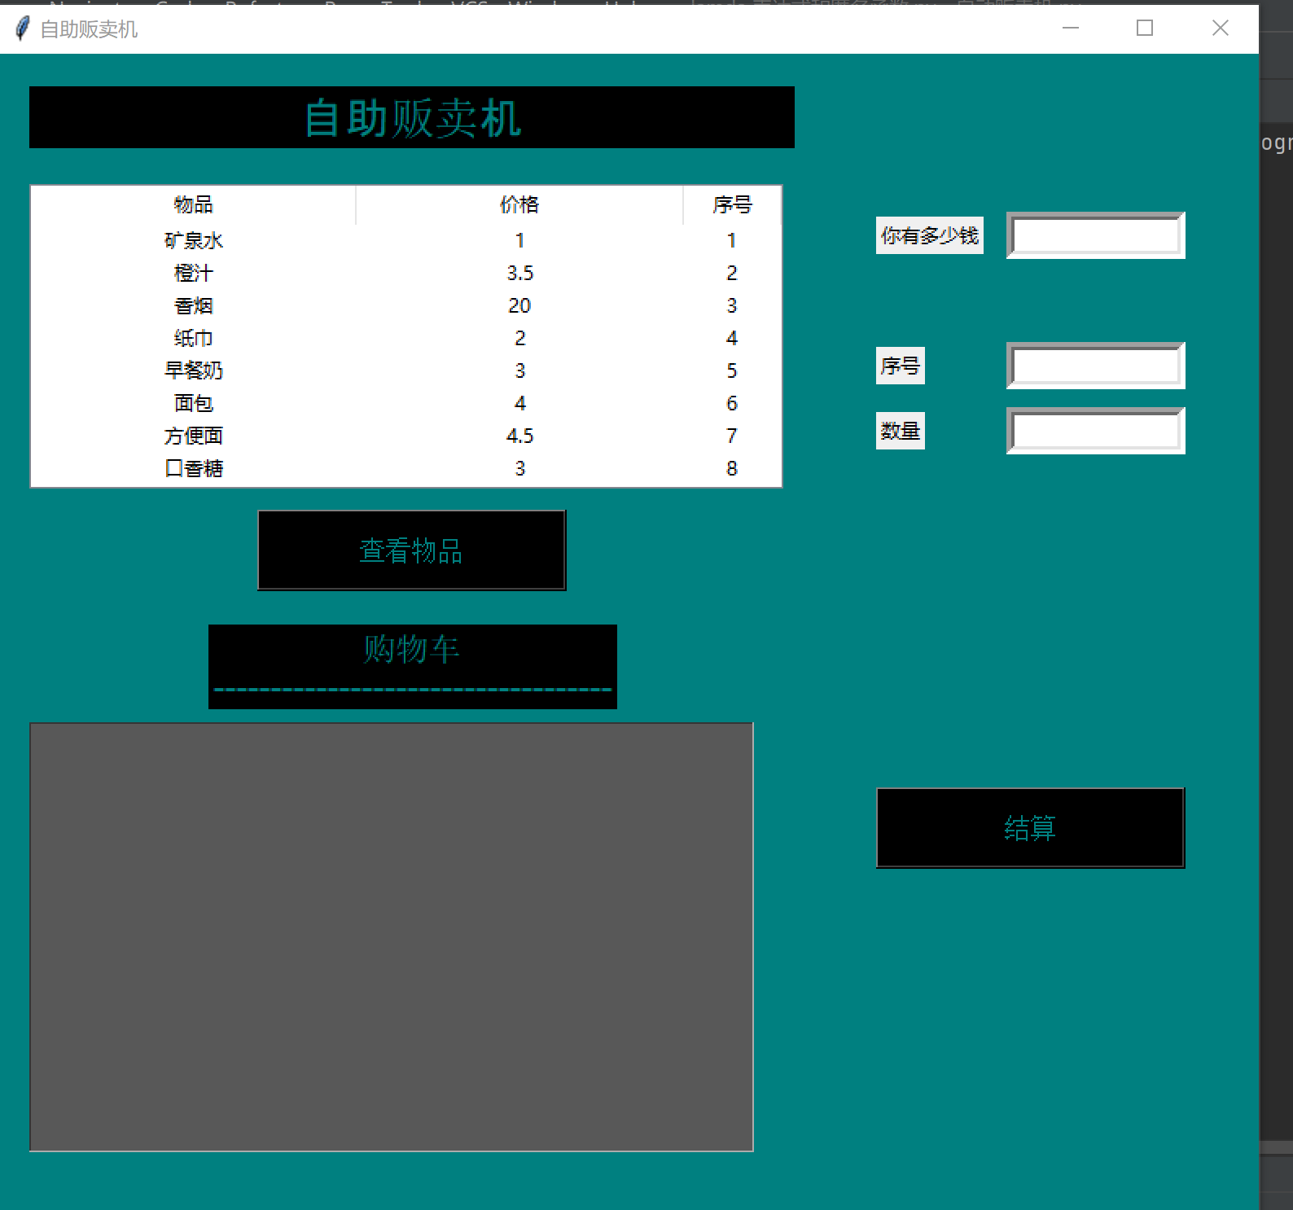Screen dimensions: 1293x1210
Task: Click price 4.5 in 方便面 row
Action: 519,436
